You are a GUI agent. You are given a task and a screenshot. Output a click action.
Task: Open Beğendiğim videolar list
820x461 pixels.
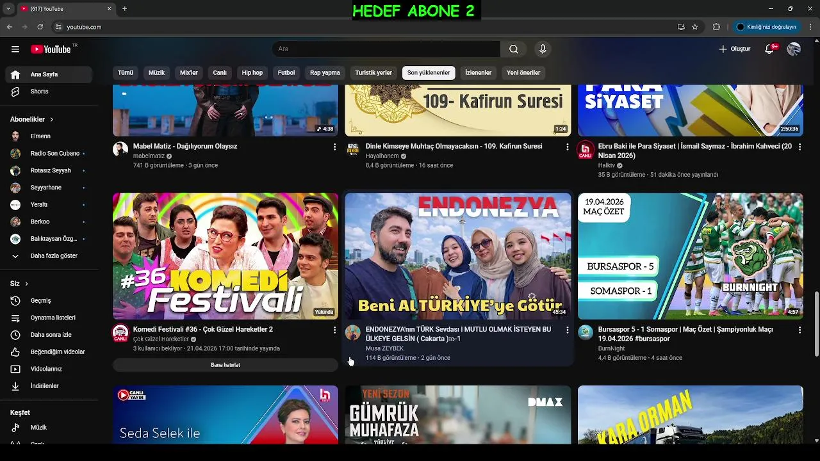pos(49,352)
